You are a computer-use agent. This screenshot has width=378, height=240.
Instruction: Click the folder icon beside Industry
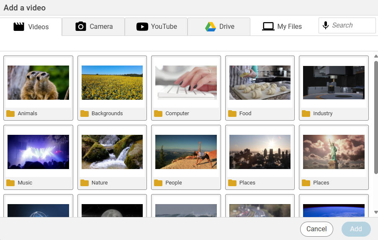(x=306, y=114)
